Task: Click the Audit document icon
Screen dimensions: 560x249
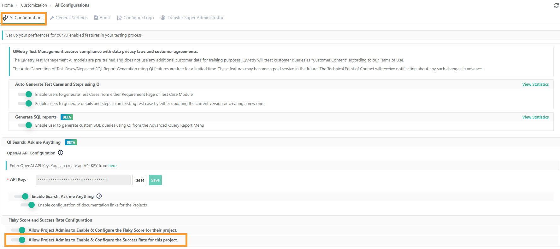Action: click(96, 18)
